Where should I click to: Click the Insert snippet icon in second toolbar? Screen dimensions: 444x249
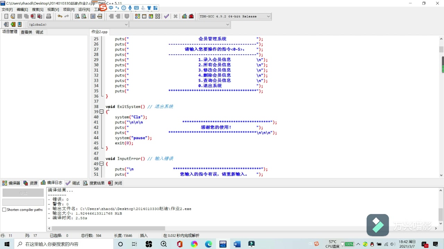pyautogui.click(x=6, y=25)
